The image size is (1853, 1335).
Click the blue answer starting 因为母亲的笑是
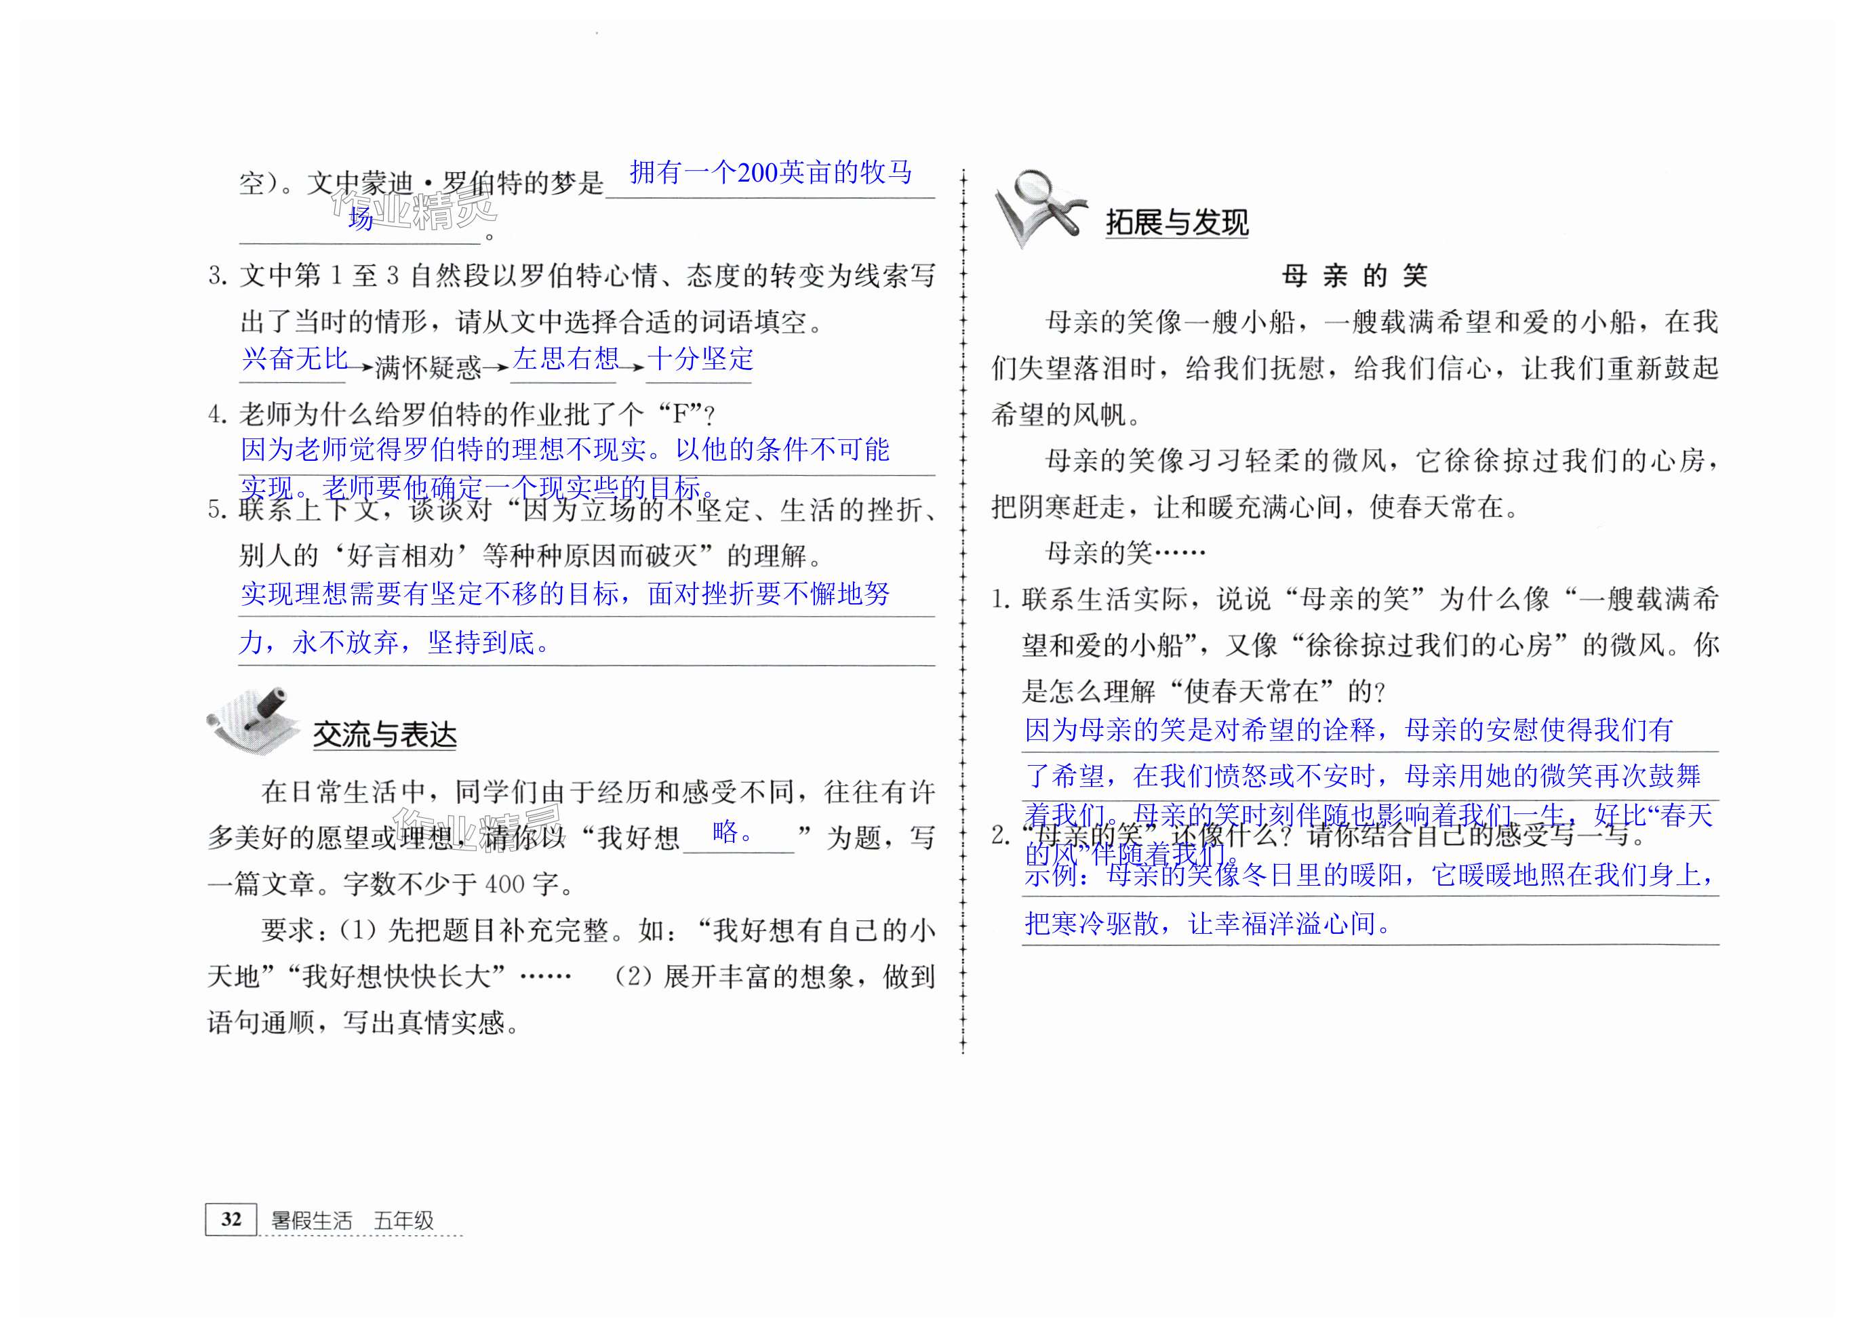pyautogui.click(x=1348, y=729)
